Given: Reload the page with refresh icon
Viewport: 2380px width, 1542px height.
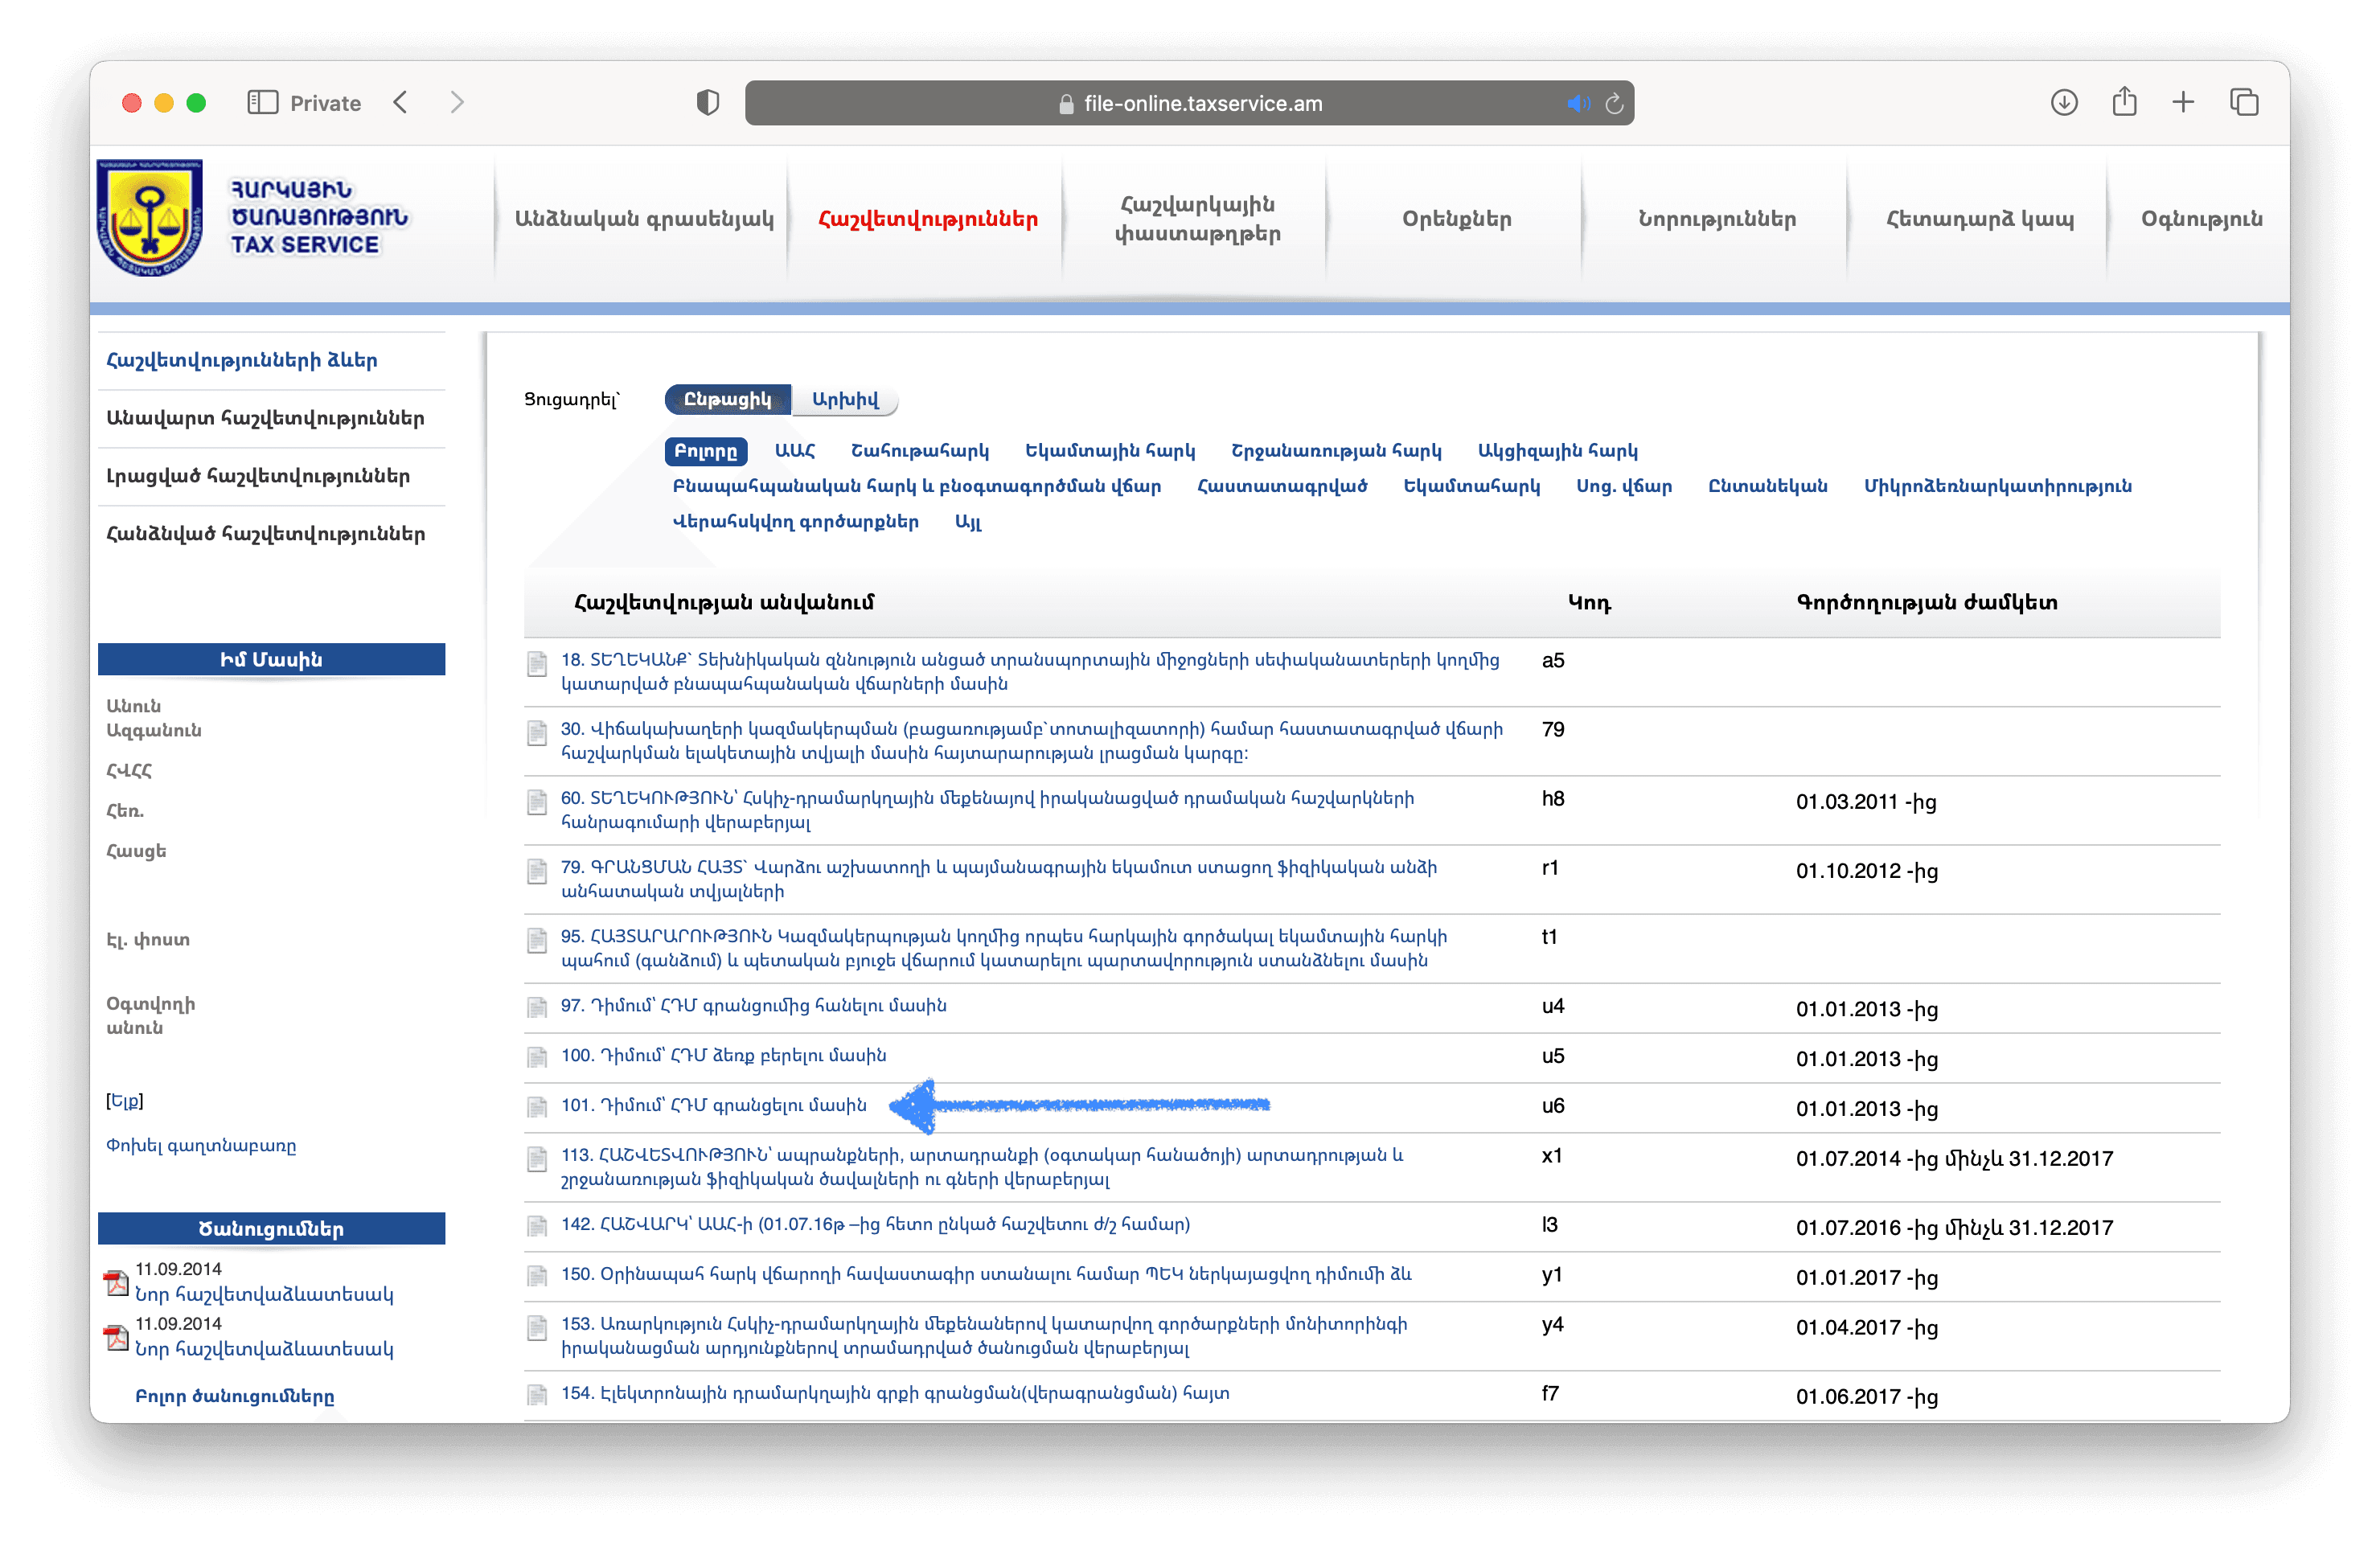Looking at the screenshot, I should (1614, 104).
